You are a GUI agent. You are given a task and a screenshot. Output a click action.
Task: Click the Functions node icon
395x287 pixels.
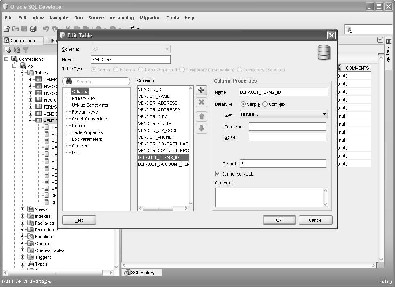[x=31, y=237]
